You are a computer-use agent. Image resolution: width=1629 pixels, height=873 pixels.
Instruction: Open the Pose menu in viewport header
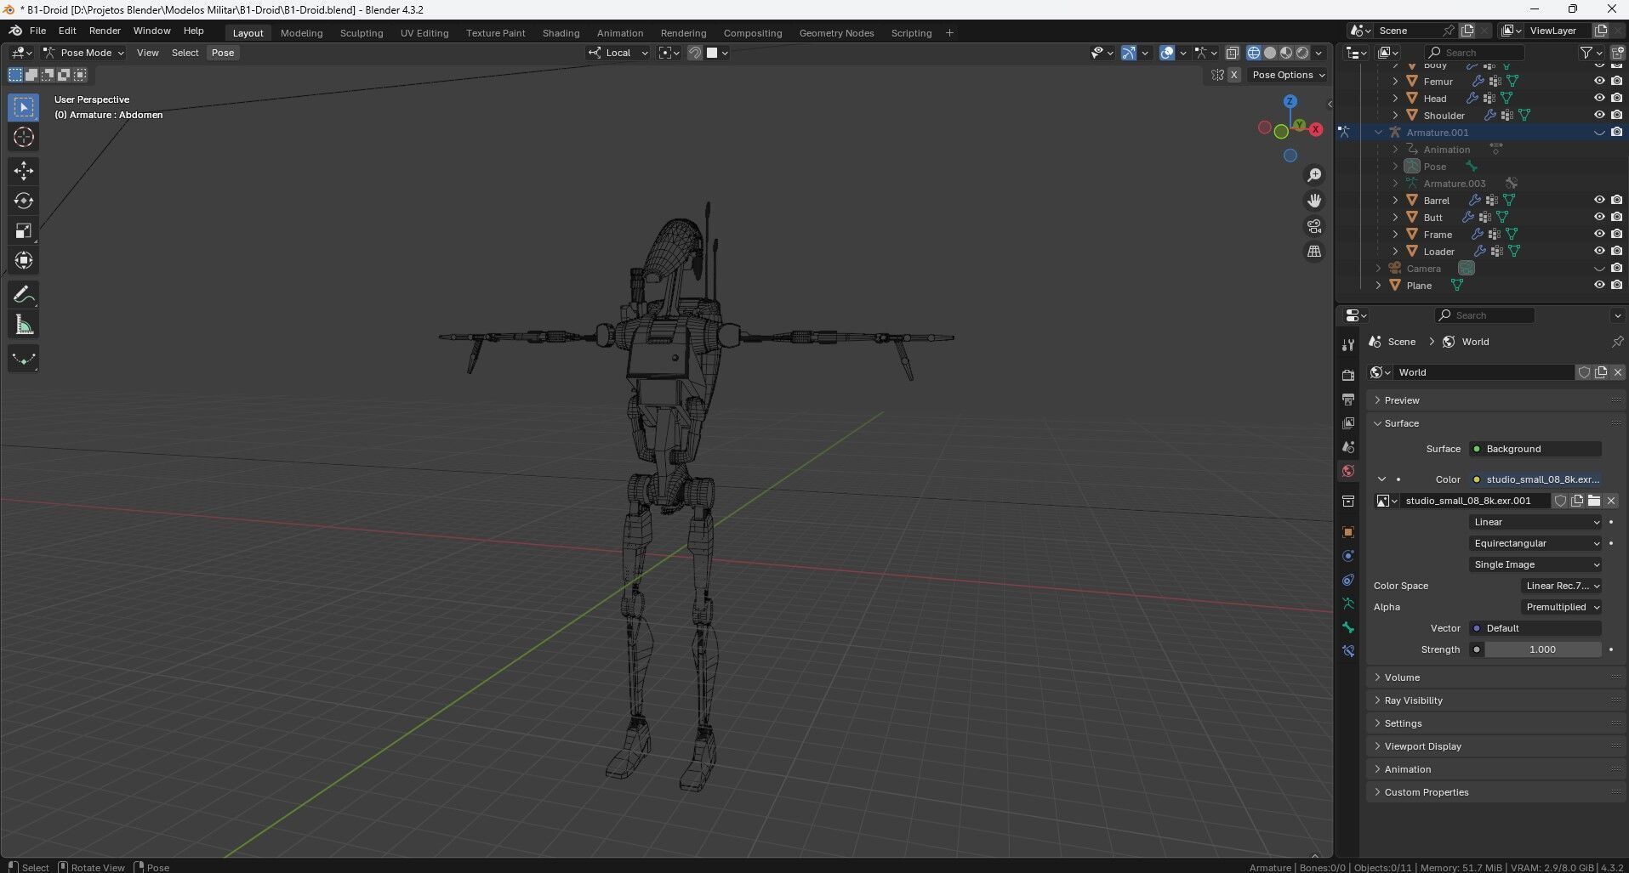pyautogui.click(x=222, y=53)
